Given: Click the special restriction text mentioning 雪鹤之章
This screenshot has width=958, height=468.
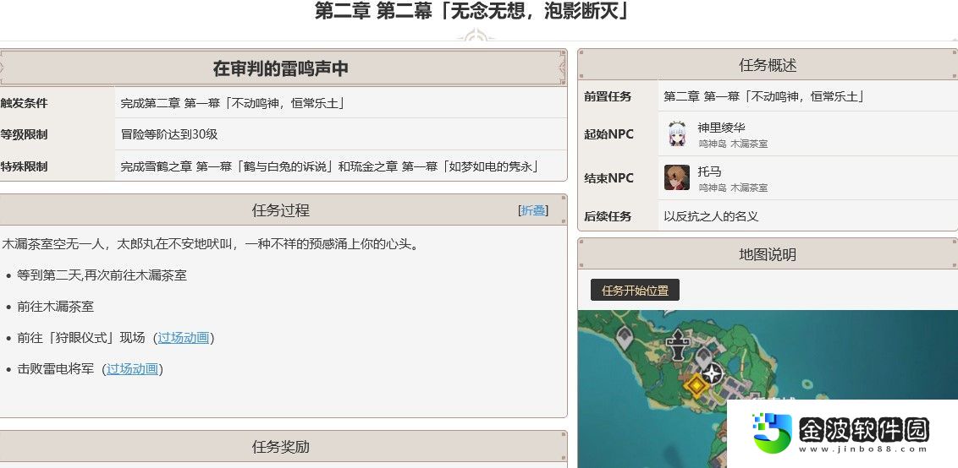Looking at the screenshot, I should point(330,166).
